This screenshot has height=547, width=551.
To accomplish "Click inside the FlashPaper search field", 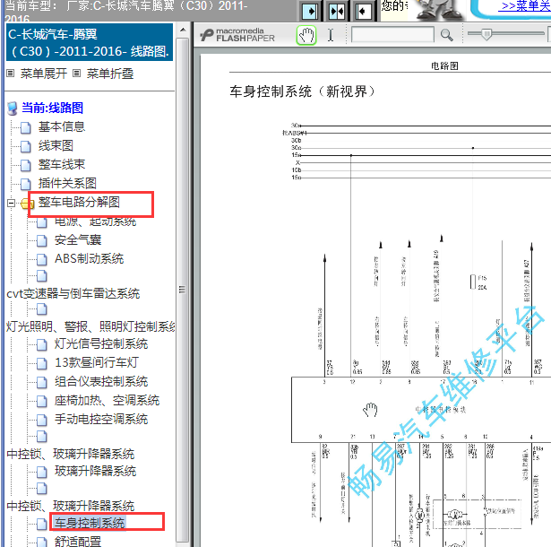I will coord(392,35).
